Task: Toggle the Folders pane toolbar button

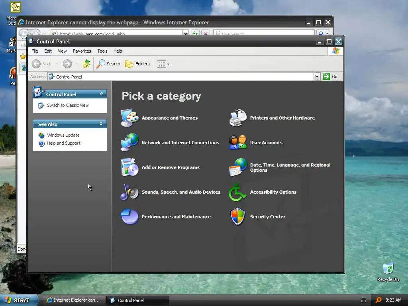Action: click(137, 64)
